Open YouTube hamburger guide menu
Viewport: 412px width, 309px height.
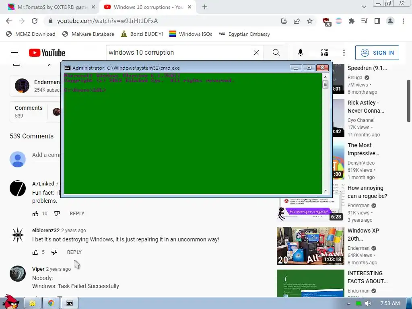tap(14, 53)
